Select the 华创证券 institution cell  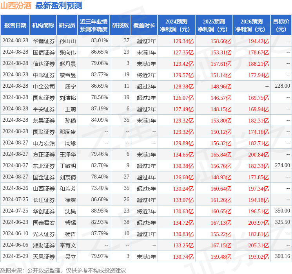(44, 211)
